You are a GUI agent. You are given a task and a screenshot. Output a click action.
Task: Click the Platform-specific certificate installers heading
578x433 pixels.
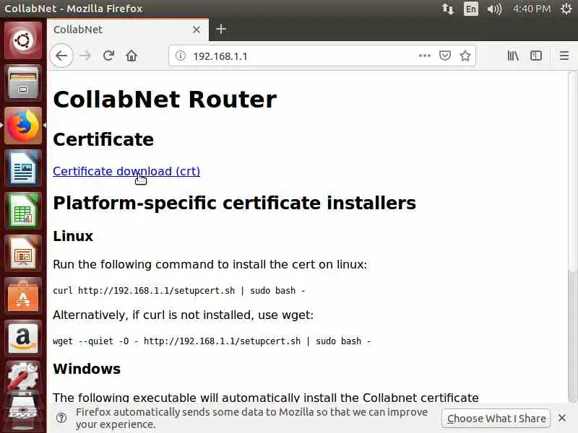[x=234, y=203]
